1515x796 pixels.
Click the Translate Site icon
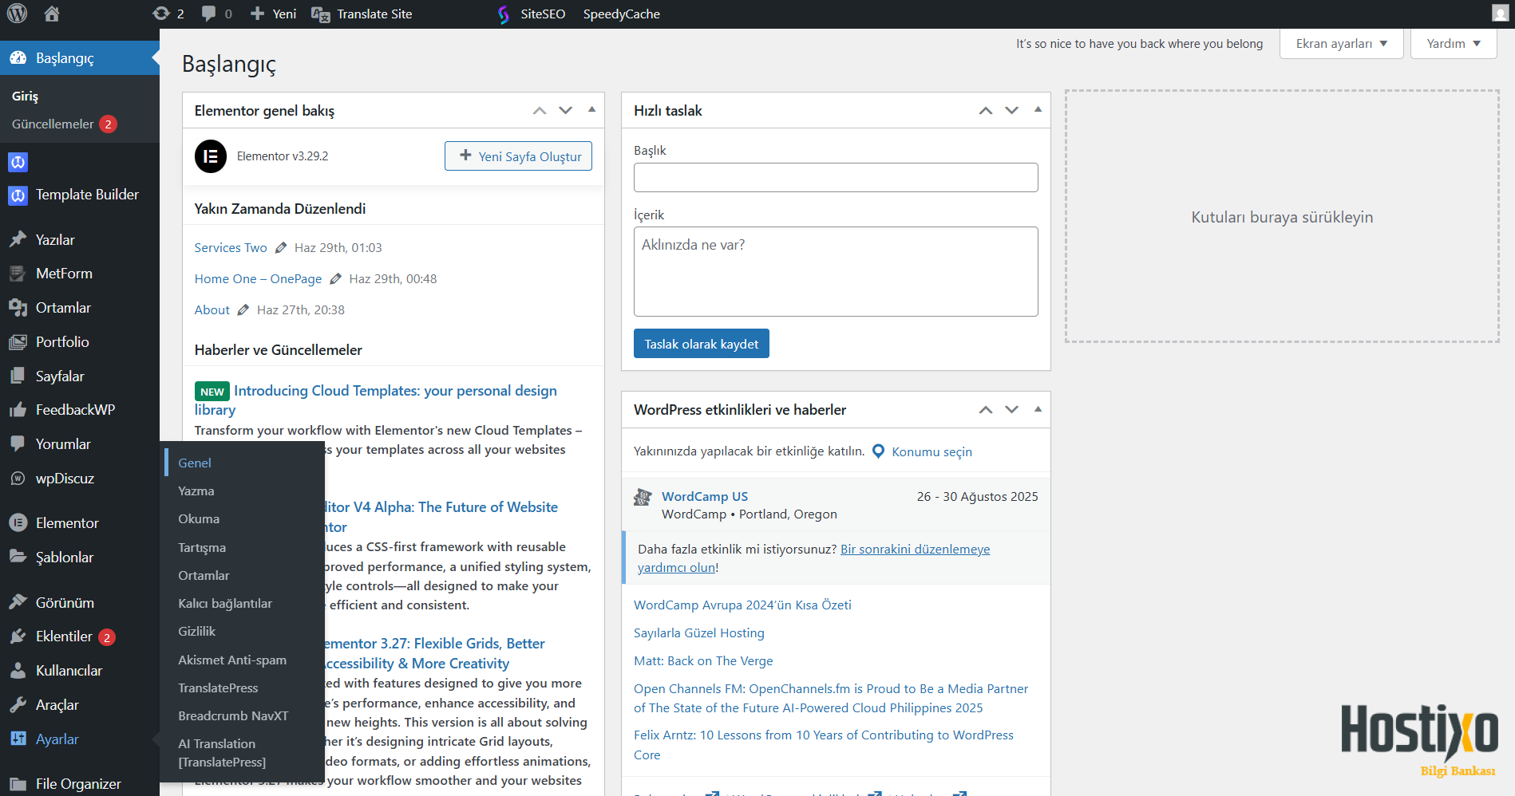pos(321,14)
